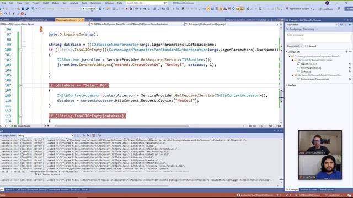This screenshot has width=353, height=198.
Task: Click the fetch icon in Git Changes
Action: click(341, 25)
